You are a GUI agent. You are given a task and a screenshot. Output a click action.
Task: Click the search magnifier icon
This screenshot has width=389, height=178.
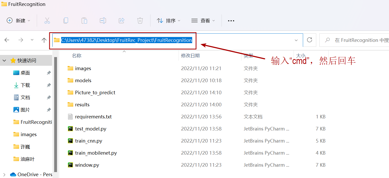(x=327, y=40)
